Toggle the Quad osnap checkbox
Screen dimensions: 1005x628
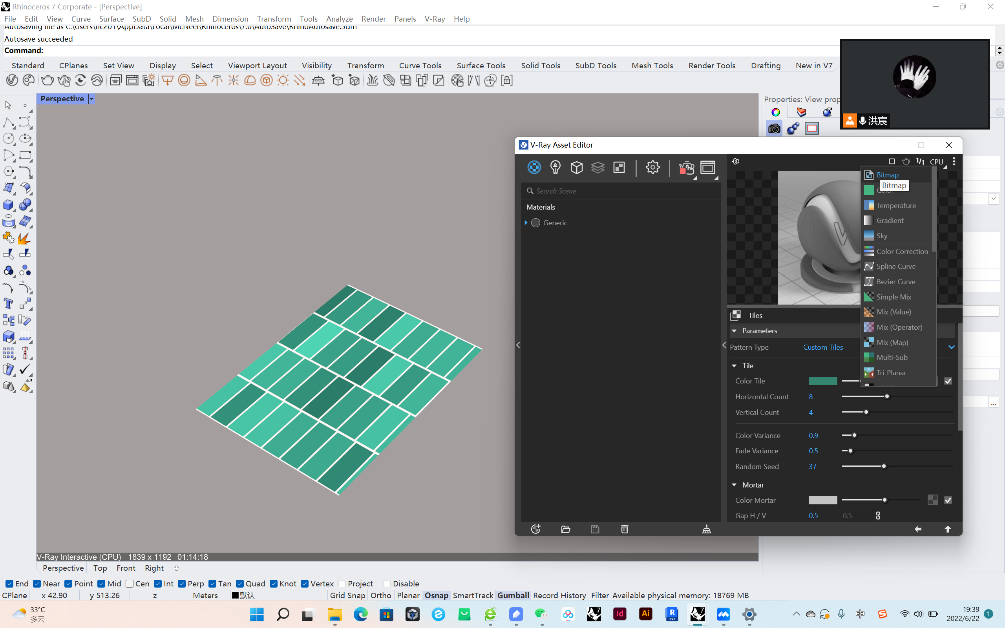(239, 584)
